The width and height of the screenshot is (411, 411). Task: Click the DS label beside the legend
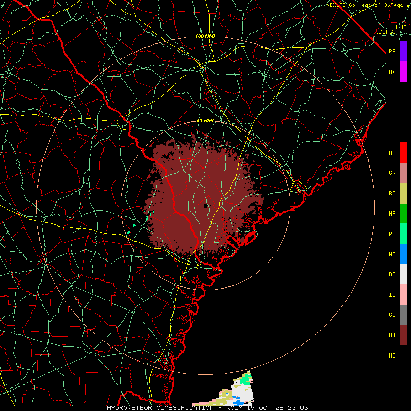pyautogui.click(x=392, y=274)
